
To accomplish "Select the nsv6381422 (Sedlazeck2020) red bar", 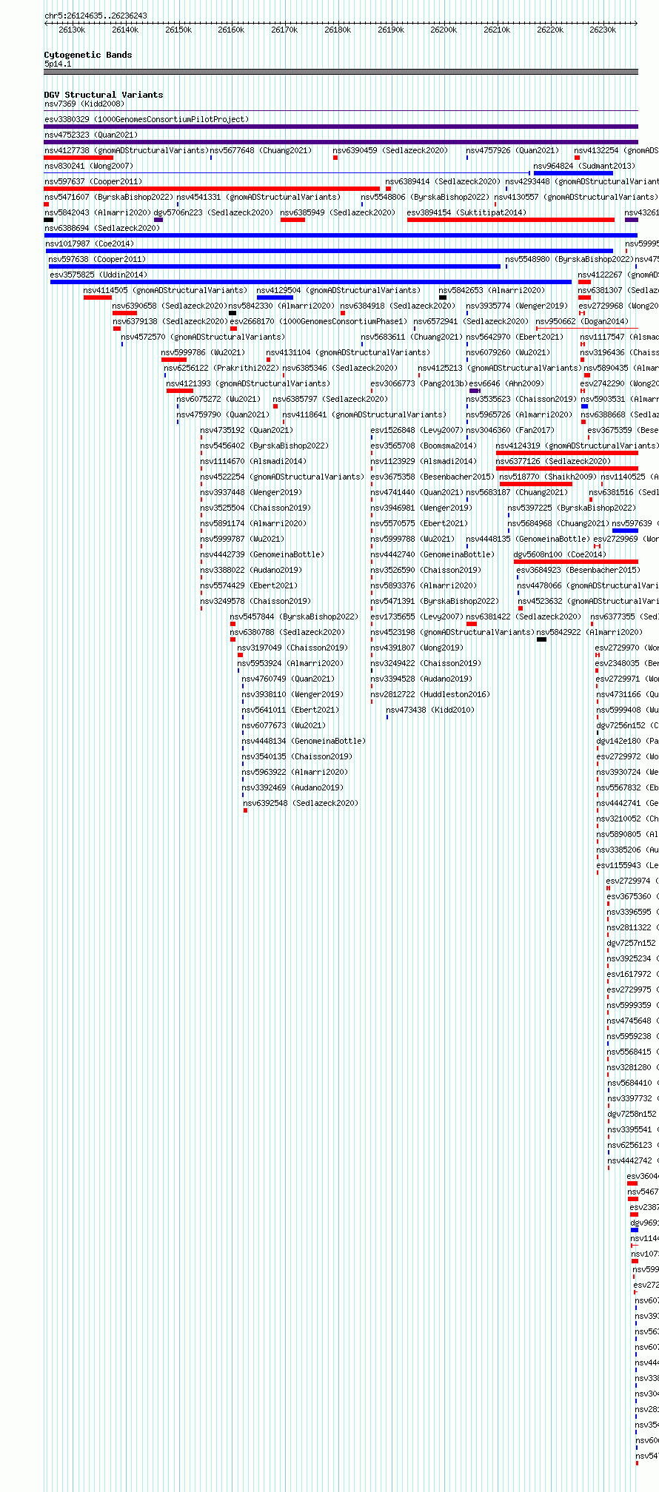I will 472,624.
